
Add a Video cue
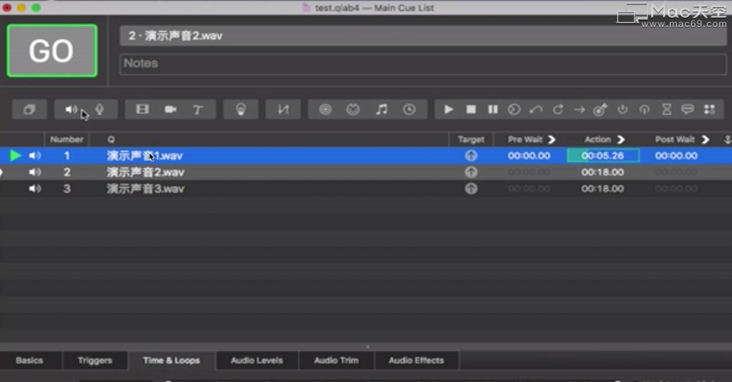tap(142, 109)
